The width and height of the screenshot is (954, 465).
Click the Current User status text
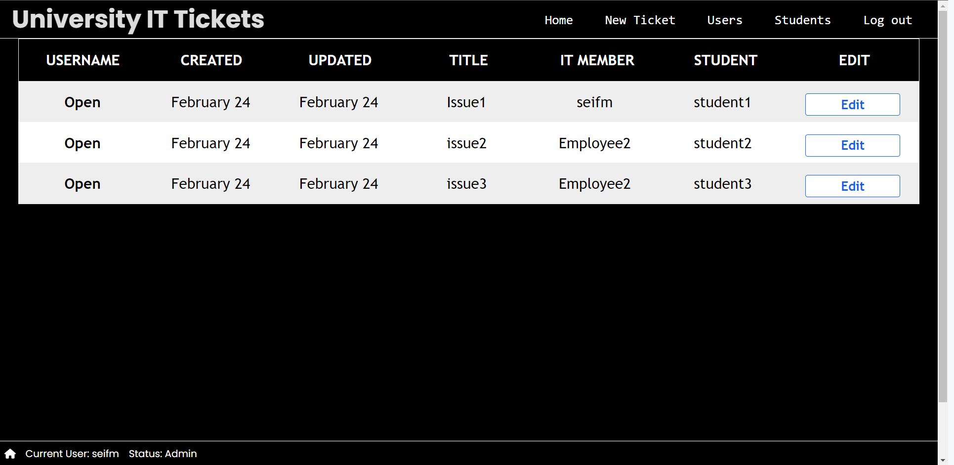(72, 453)
